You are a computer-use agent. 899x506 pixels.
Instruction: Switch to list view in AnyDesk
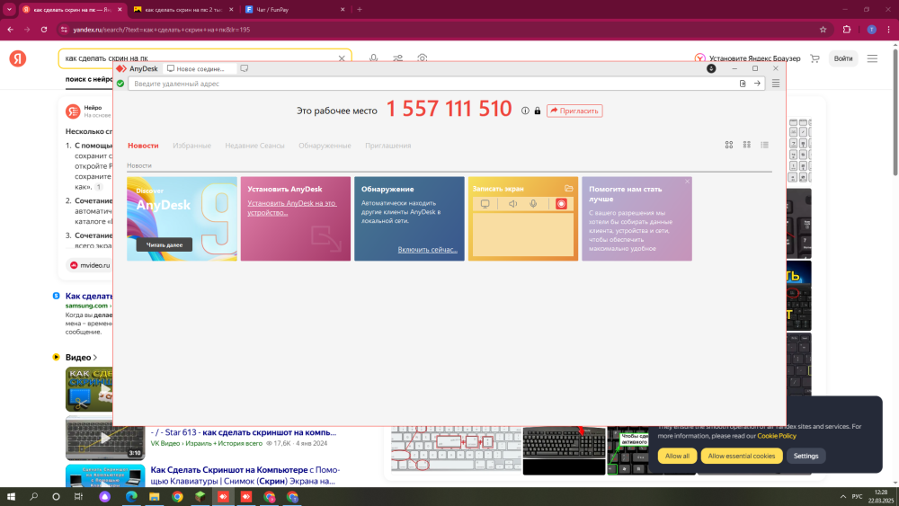764,145
